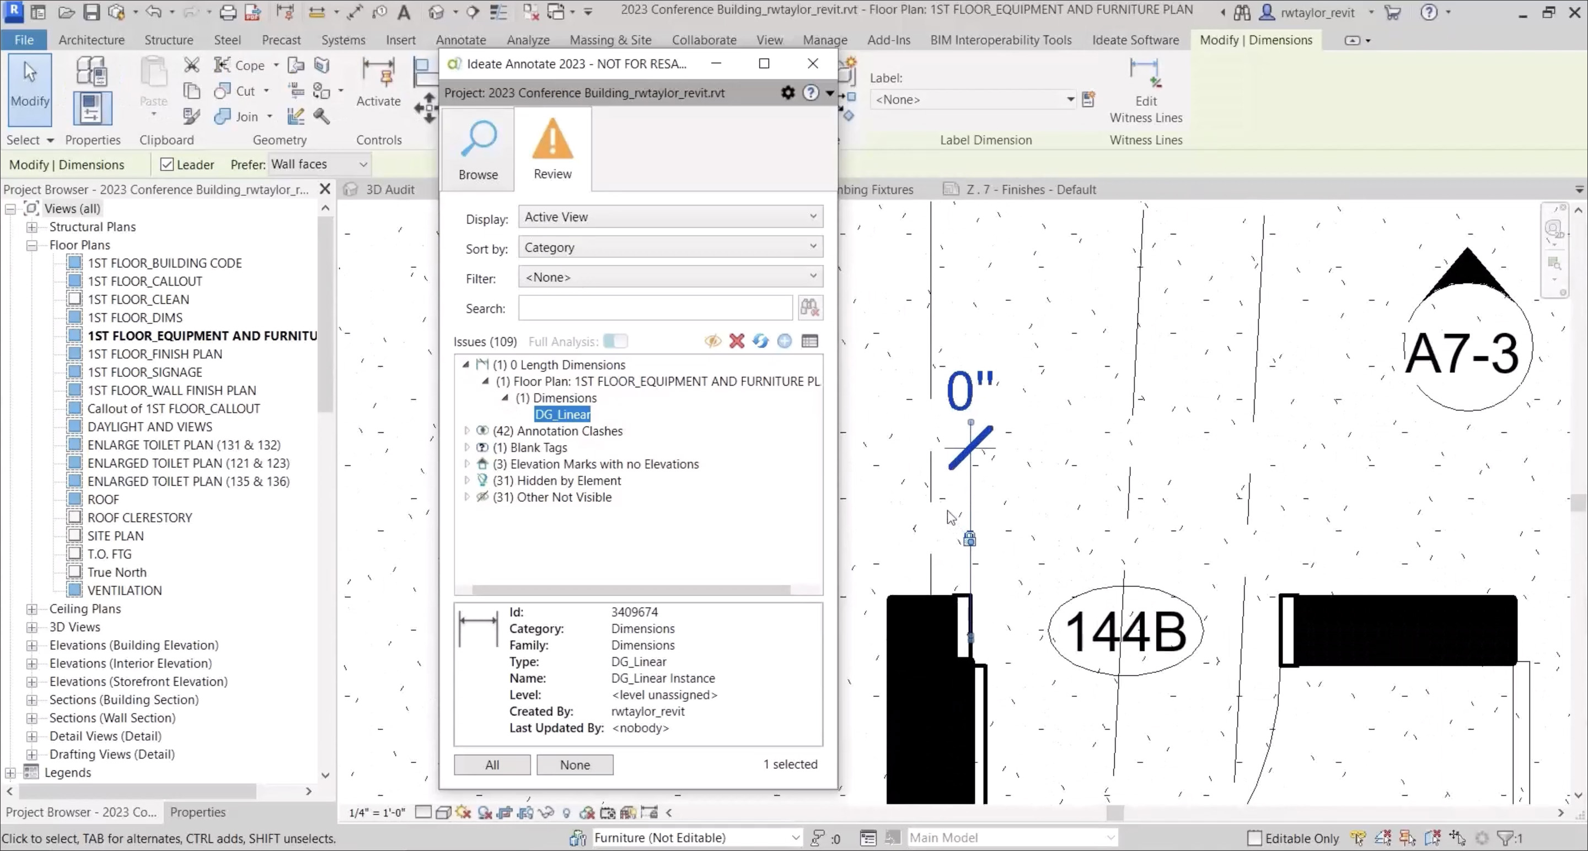Expand Ceiling Plans in Project Browser
This screenshot has height=851, width=1588.
31,609
